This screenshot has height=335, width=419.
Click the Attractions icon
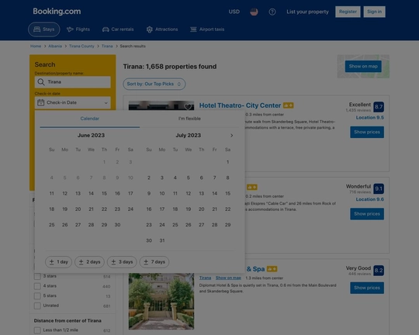coord(150,29)
